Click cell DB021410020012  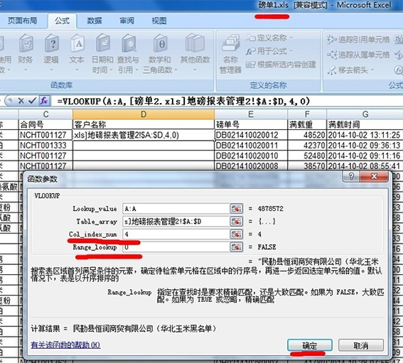[251, 135]
